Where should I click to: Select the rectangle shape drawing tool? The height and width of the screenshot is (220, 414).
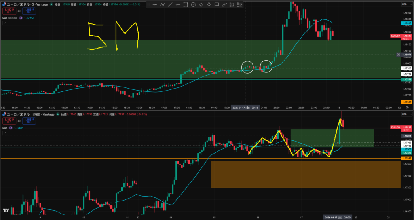tap(186, 5)
